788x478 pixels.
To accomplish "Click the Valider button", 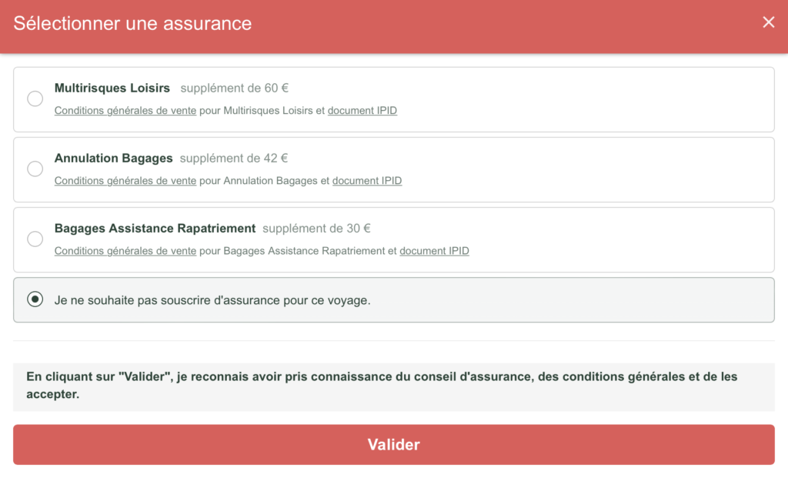I will (393, 445).
